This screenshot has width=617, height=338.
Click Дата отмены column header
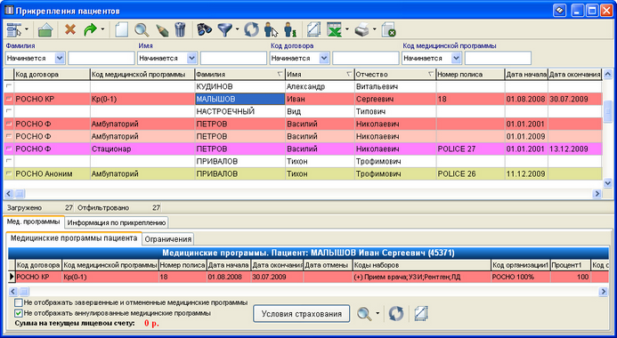(x=328, y=265)
